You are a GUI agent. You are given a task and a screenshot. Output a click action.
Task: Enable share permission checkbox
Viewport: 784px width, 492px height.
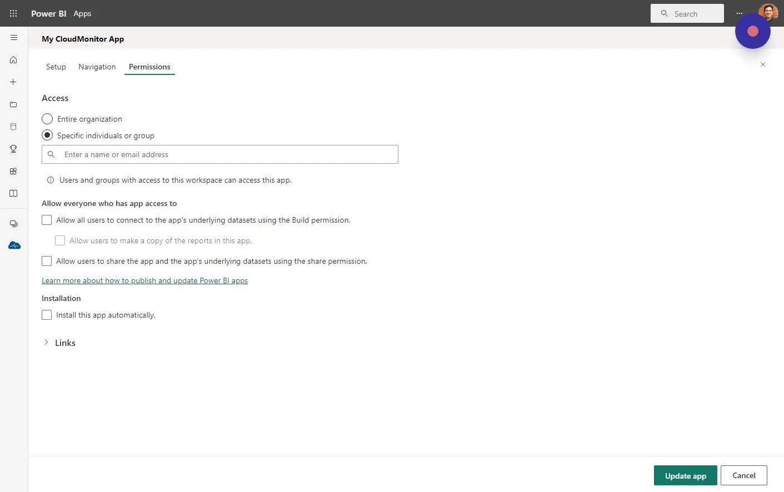(x=47, y=261)
